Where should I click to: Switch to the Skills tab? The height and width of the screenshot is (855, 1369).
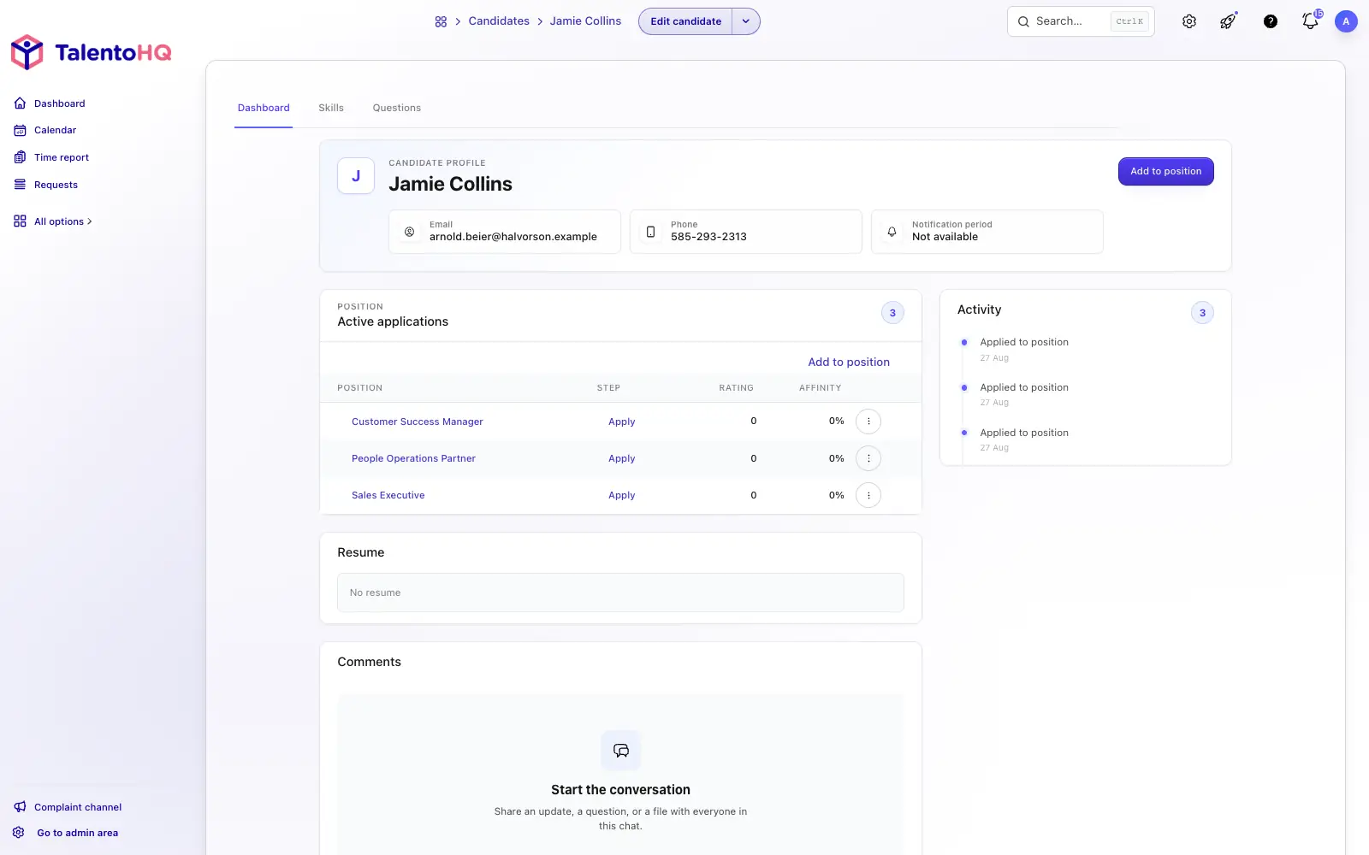click(331, 108)
